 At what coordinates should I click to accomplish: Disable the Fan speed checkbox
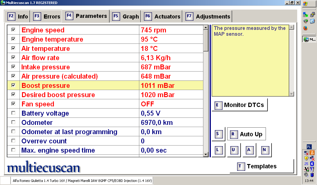click(x=13, y=104)
